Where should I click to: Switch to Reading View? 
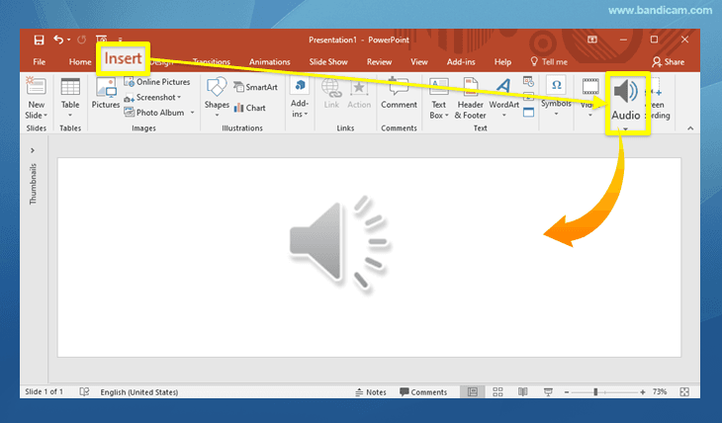522,391
